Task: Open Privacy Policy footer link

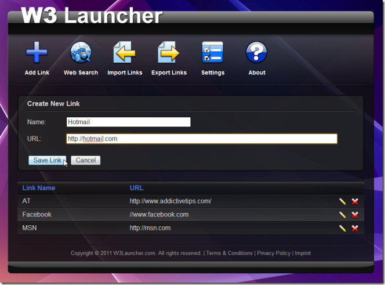Action: point(274,253)
